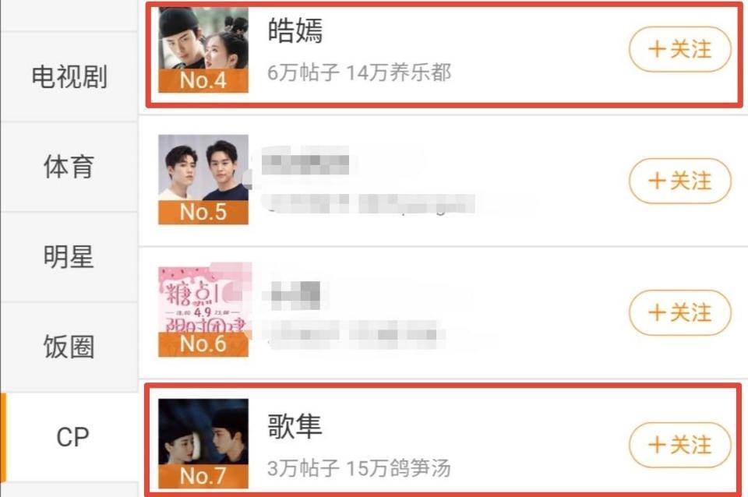
Task: Click +关注 next to the No.6 entry
Action: coord(679,313)
